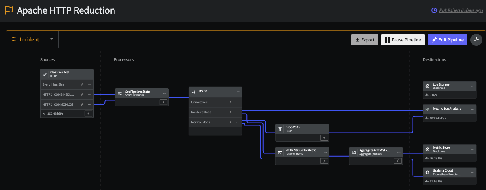This screenshot has width=486, height=190.
Task: Click the 109.74 kB/s throughput value
Action: pos(438,118)
